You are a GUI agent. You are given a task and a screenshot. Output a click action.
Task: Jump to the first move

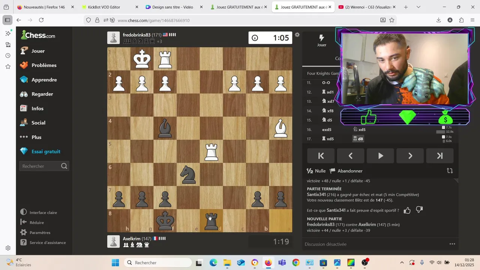pyautogui.click(x=321, y=156)
